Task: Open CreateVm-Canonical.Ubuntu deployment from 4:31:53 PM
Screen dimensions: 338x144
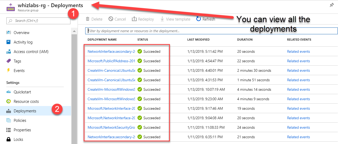Action: [x=111, y=80]
